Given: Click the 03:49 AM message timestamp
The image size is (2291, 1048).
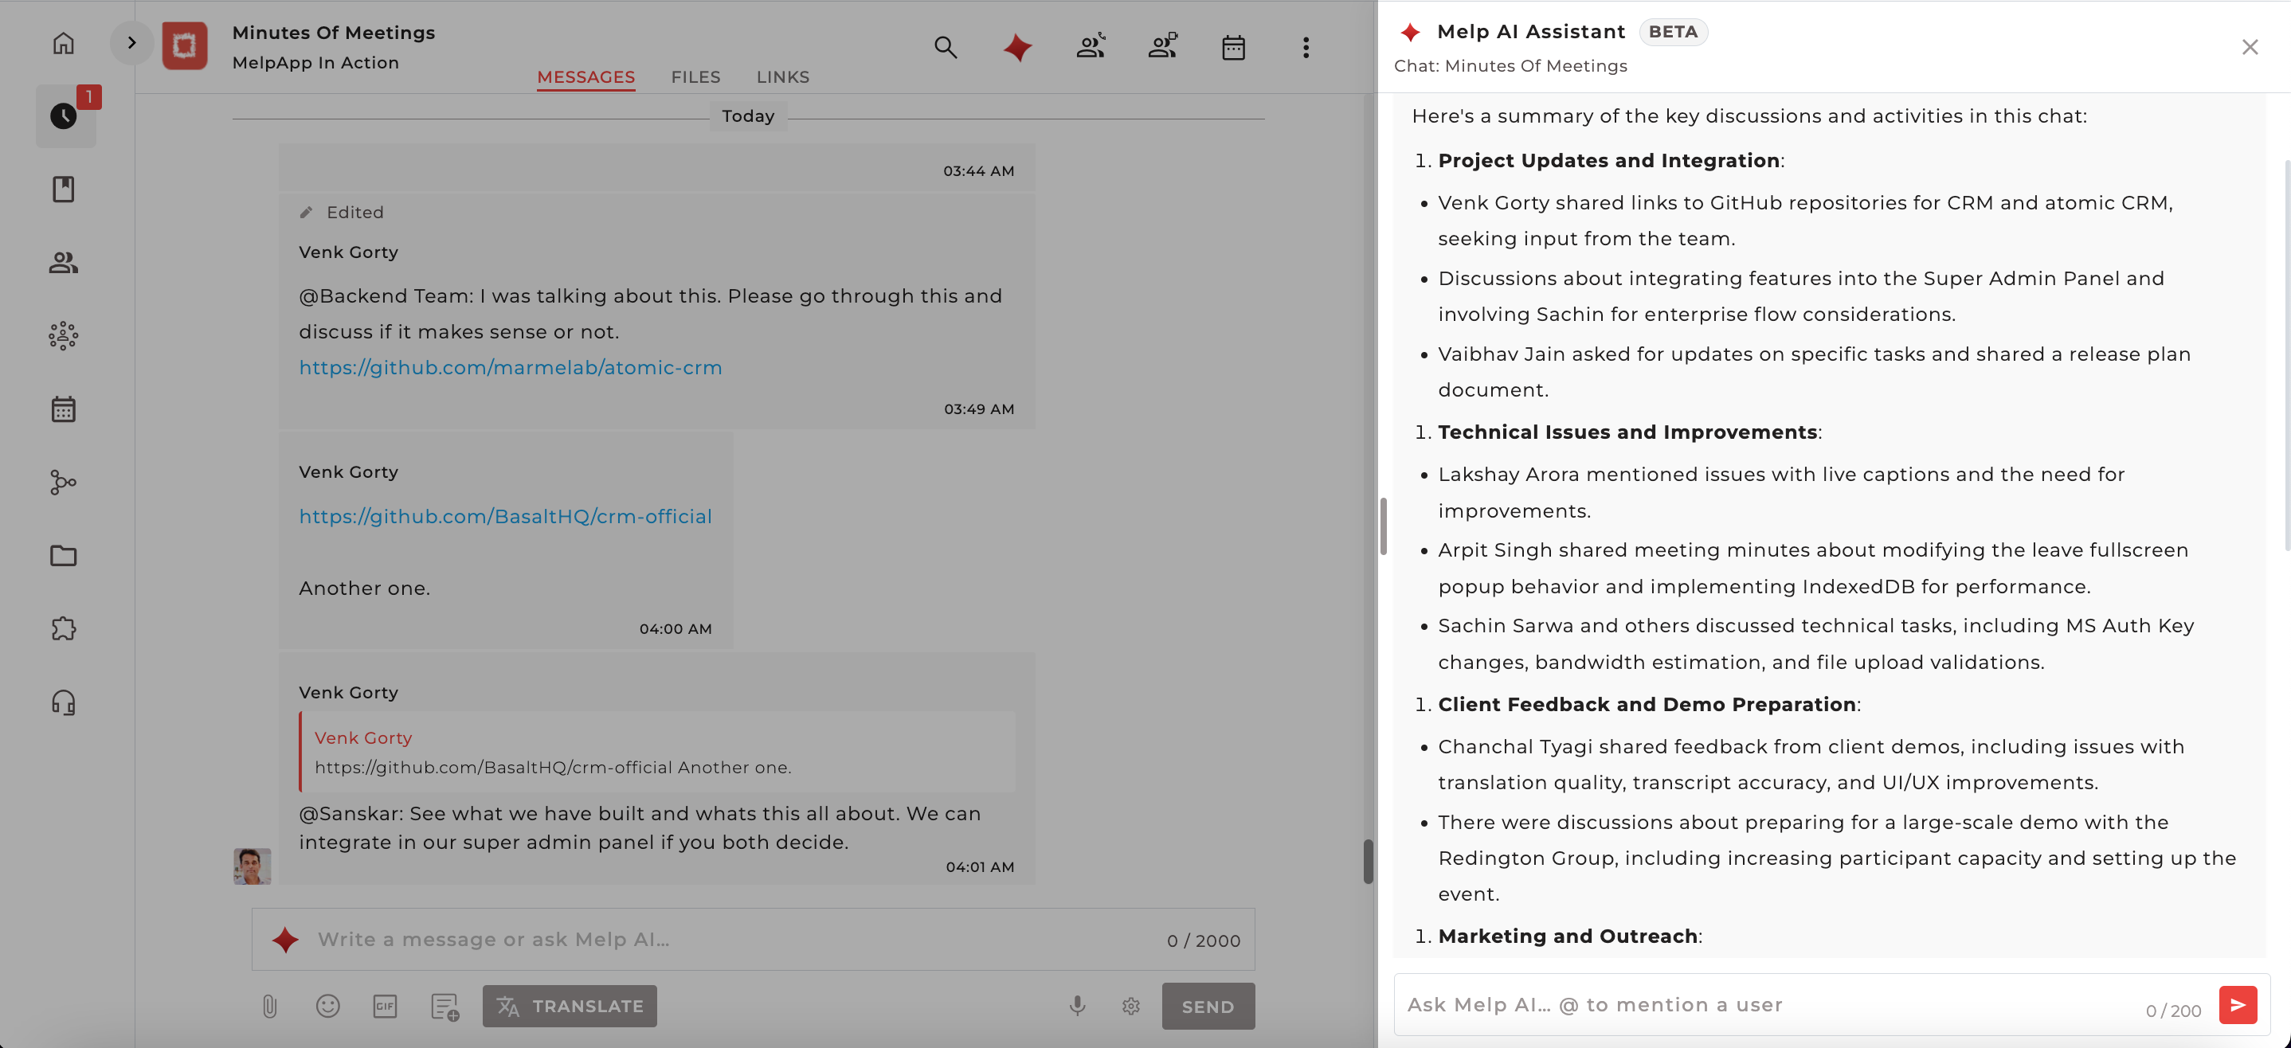Looking at the screenshot, I should [x=978, y=409].
